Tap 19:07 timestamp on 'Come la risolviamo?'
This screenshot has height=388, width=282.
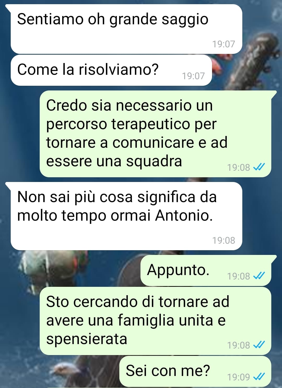point(193,76)
